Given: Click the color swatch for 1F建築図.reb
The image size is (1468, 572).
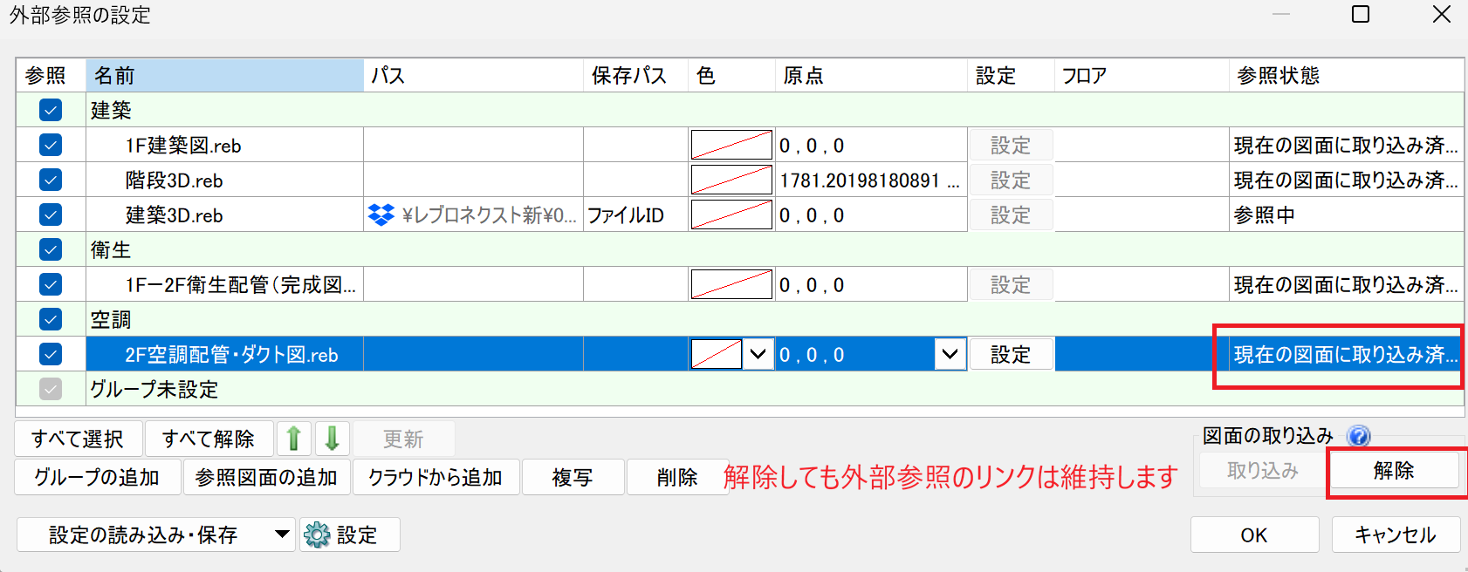Looking at the screenshot, I should pos(731,145).
